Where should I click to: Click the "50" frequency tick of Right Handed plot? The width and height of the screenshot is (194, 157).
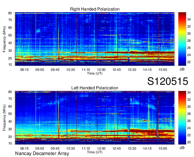10,35
